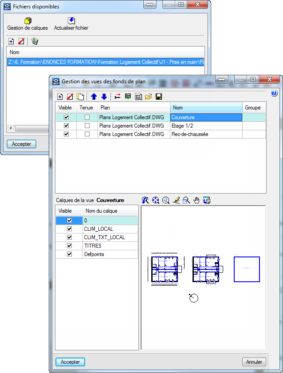Enable Tenue checkbox for Couverture row
The height and width of the screenshot is (373, 283).
pyautogui.click(x=87, y=117)
